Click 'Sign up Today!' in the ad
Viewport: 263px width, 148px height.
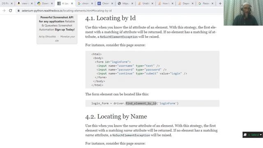(65, 30)
